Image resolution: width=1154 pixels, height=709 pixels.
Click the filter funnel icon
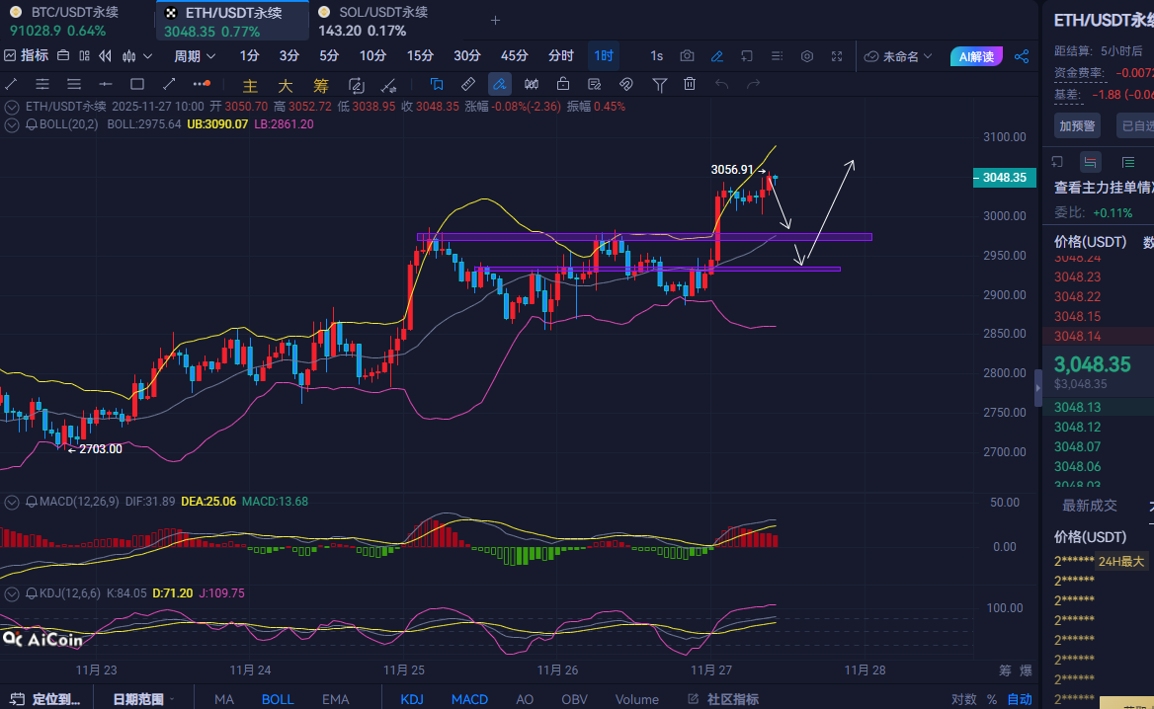[659, 84]
